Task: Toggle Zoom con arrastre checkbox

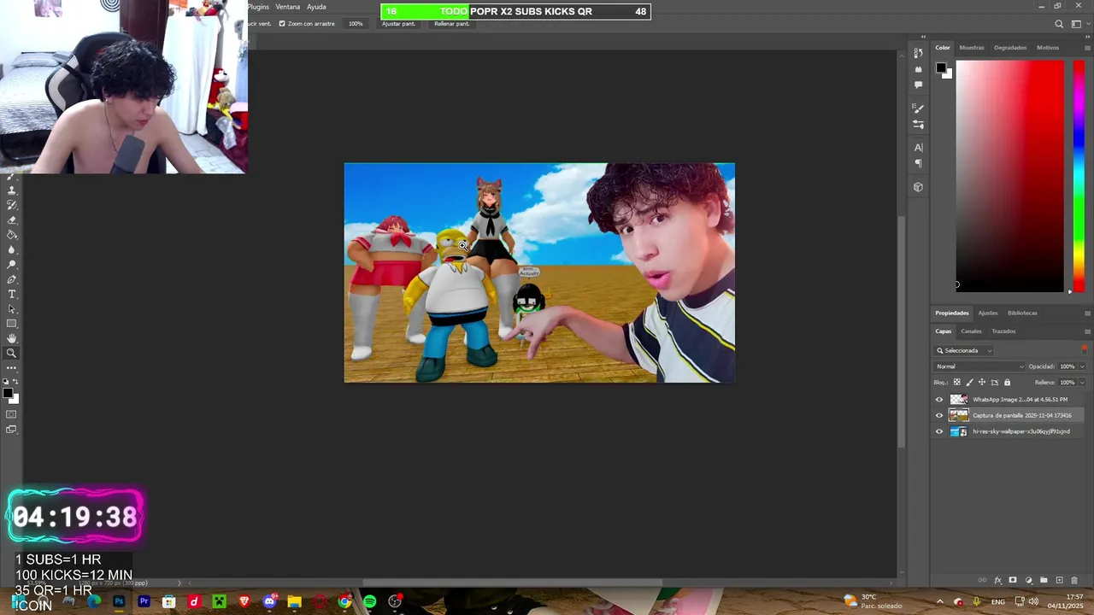Action: tap(282, 24)
